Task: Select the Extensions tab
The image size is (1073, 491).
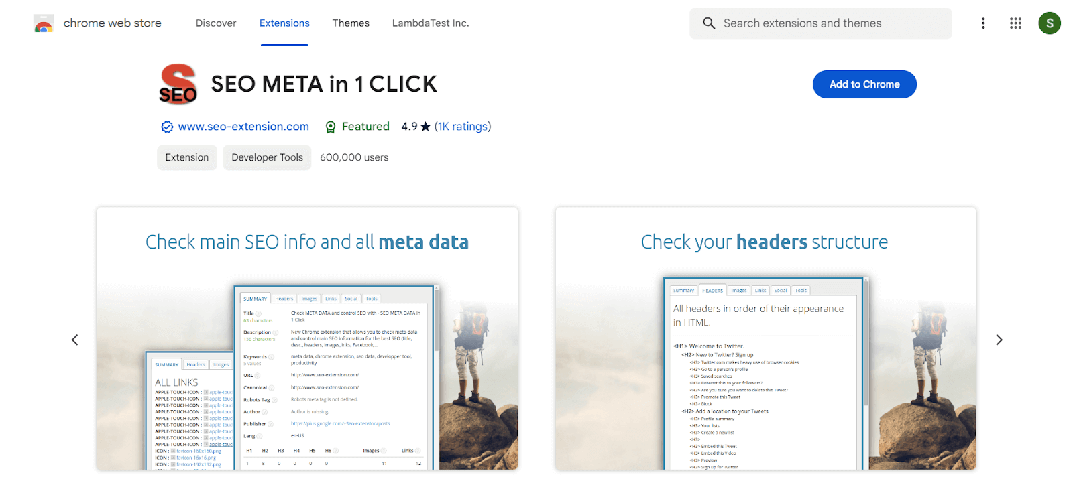Action: [284, 23]
